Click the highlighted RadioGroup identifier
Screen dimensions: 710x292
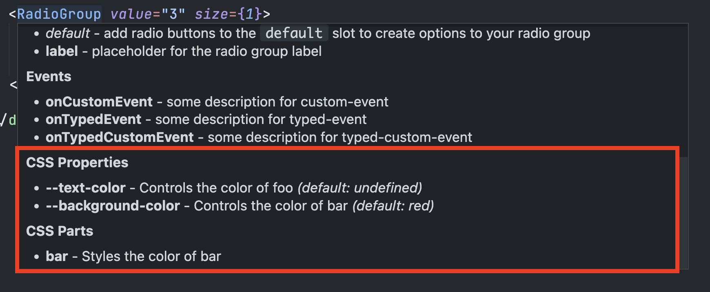(x=59, y=13)
